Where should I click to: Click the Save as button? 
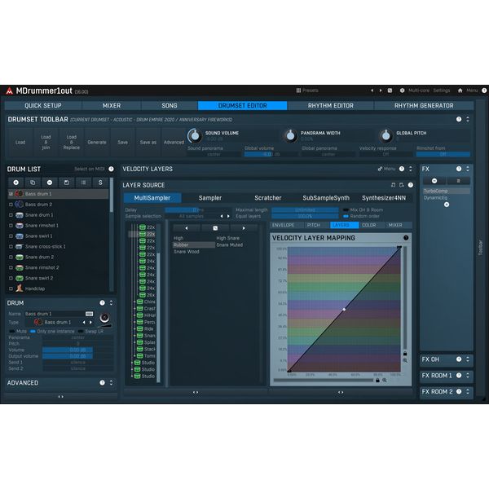pos(148,142)
